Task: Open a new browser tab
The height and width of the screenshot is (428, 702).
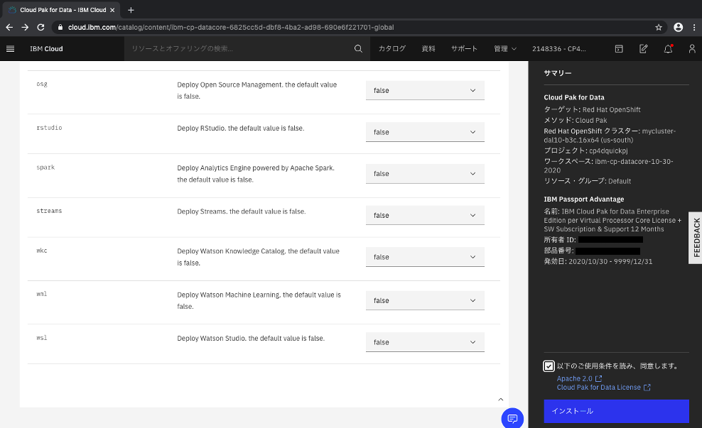Action: (x=131, y=10)
